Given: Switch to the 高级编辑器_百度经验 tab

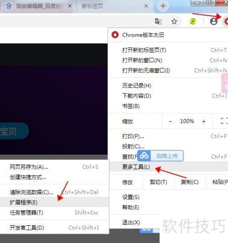Looking at the screenshot, I should tap(38, 6).
